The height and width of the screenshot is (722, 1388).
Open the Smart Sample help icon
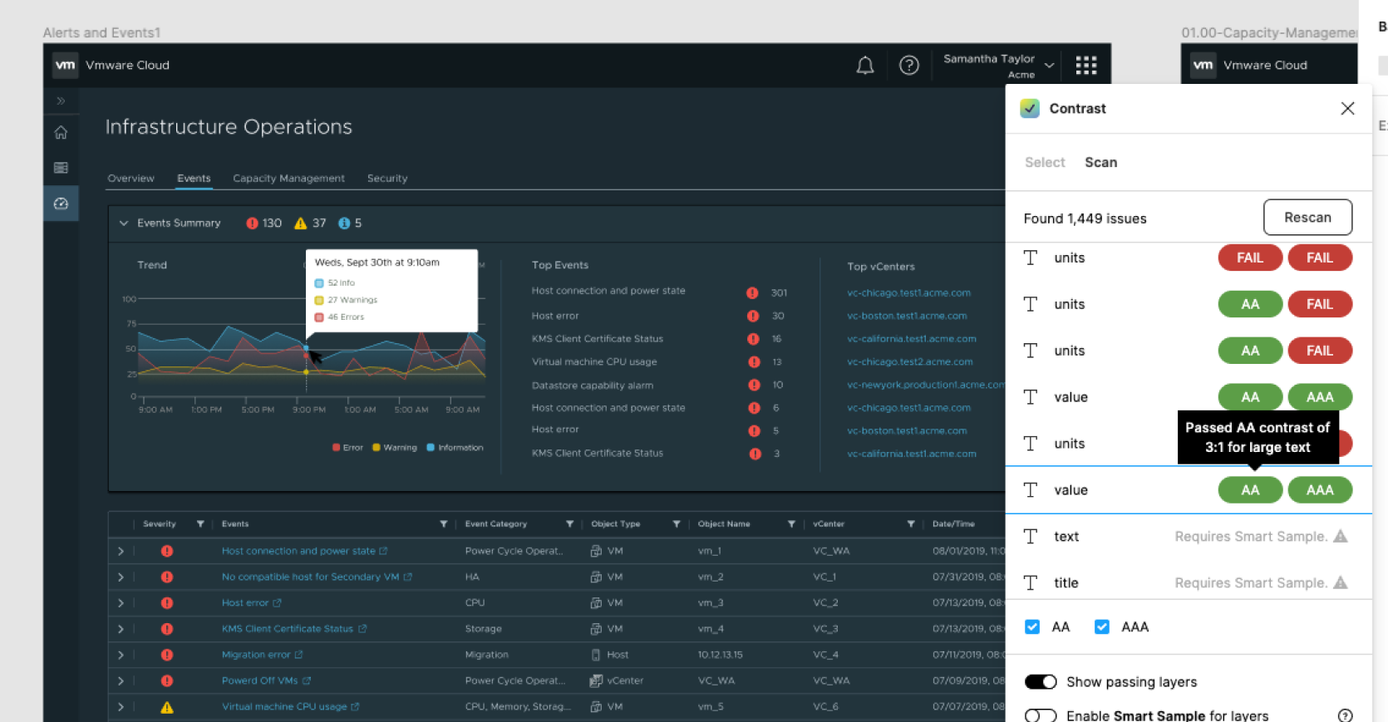tap(1345, 716)
